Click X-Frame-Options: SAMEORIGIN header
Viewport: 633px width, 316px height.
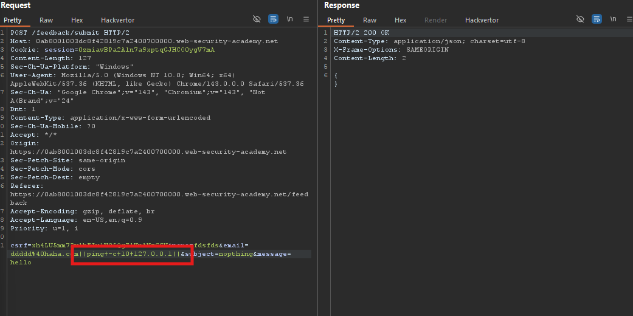click(391, 50)
